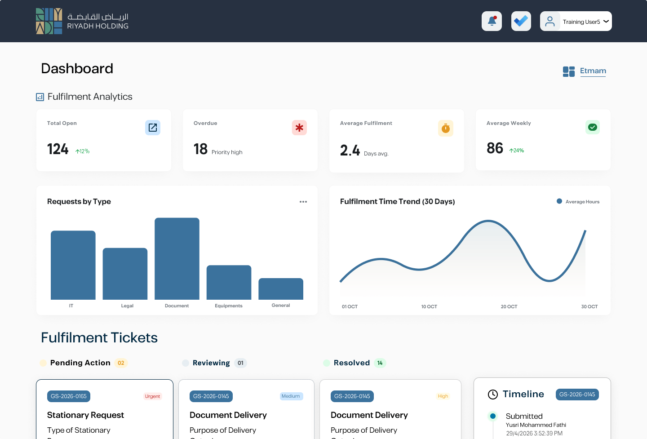Click the user avatar icon
Screen dimensions: 647x439
point(550,21)
